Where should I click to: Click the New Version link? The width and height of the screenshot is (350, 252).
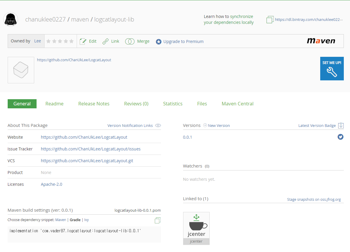click(x=219, y=125)
